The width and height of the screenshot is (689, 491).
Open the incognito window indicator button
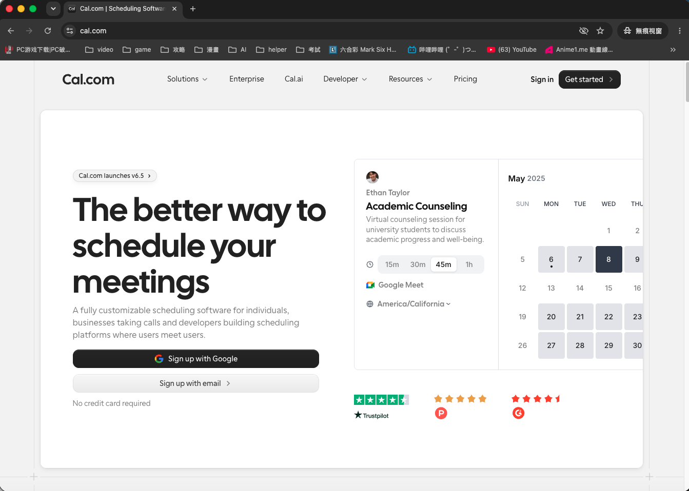point(643,31)
